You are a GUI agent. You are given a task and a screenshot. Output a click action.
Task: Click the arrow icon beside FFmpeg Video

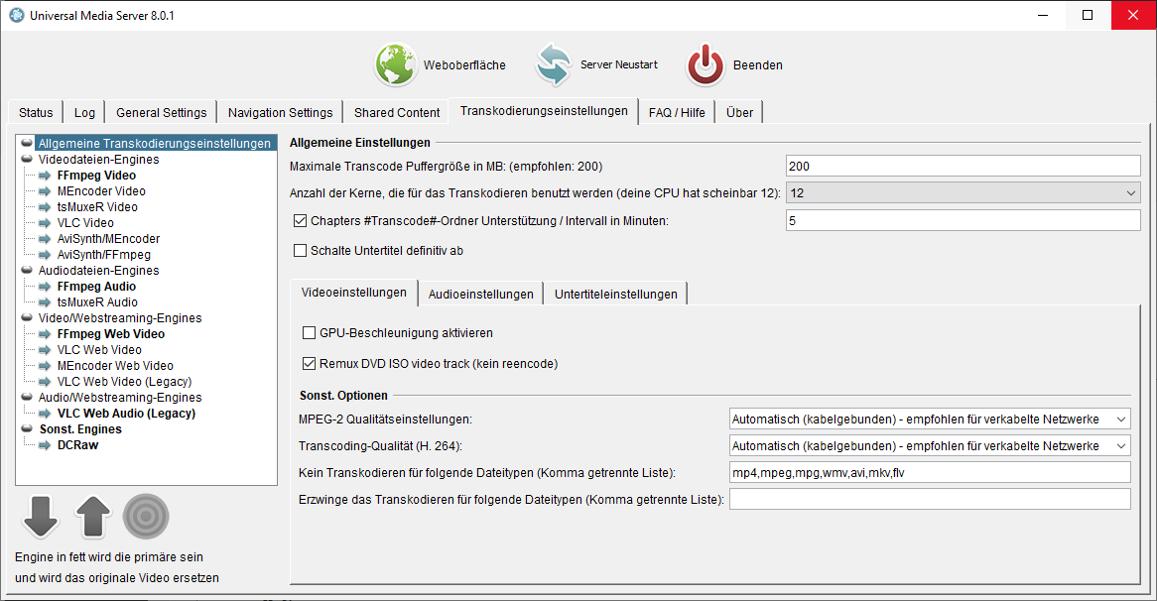click(x=45, y=176)
